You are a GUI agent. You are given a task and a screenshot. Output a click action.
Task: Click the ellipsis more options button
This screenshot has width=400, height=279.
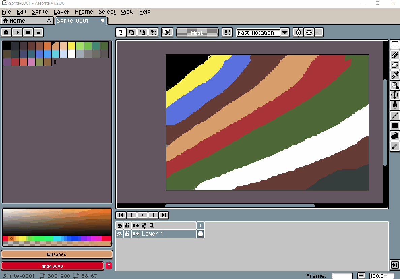319,32
